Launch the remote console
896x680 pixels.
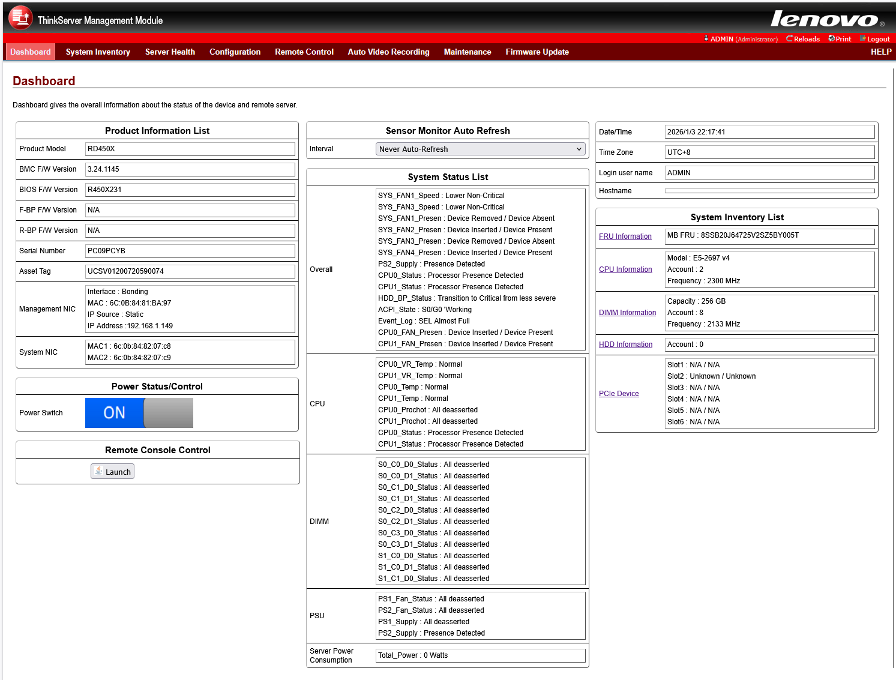112,471
